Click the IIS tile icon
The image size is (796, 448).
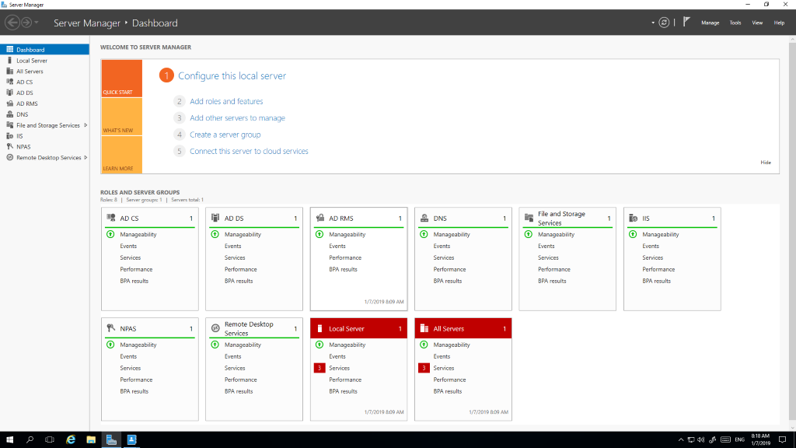pos(634,219)
